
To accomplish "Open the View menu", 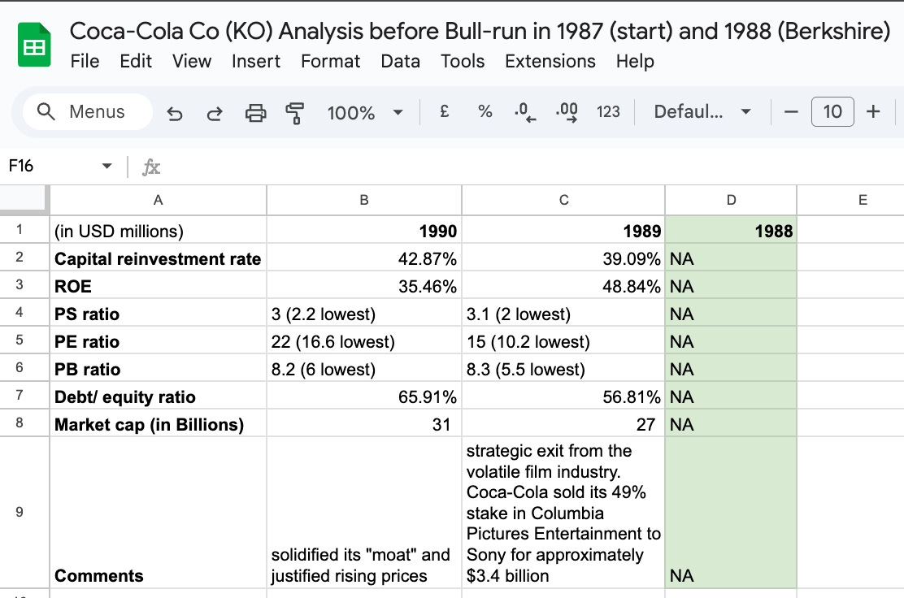I will [191, 61].
